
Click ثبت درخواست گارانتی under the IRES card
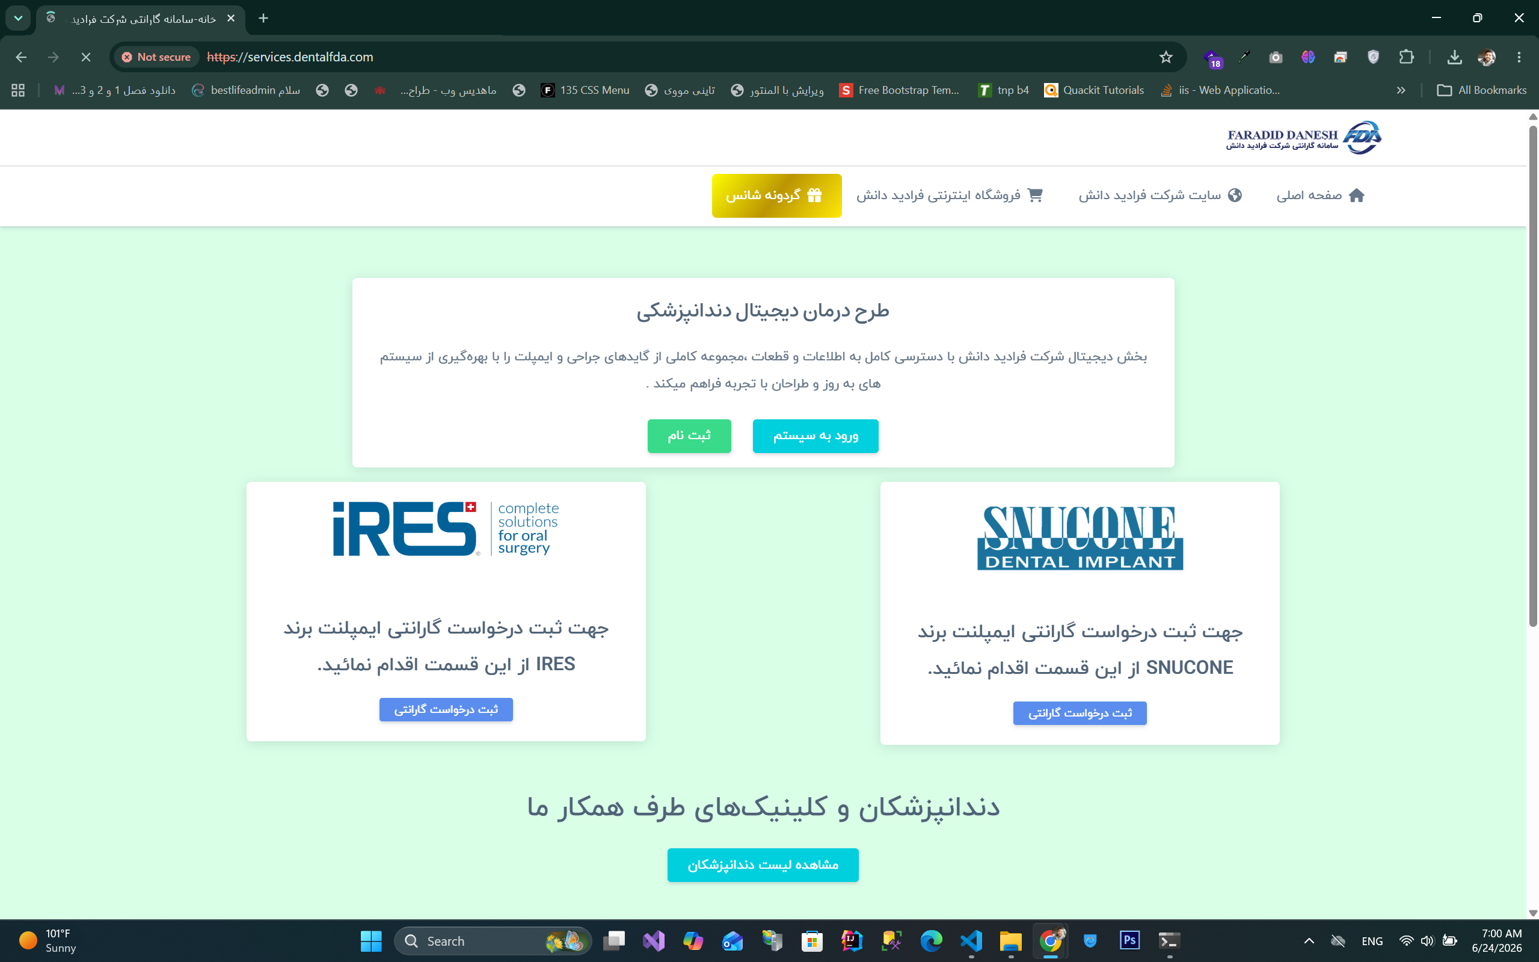(446, 709)
